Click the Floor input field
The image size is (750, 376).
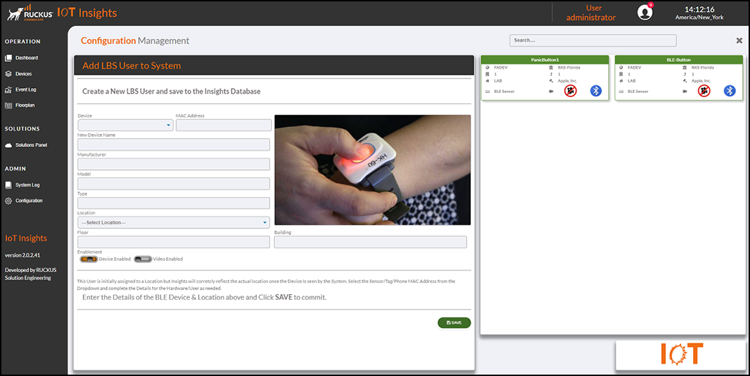[174, 242]
